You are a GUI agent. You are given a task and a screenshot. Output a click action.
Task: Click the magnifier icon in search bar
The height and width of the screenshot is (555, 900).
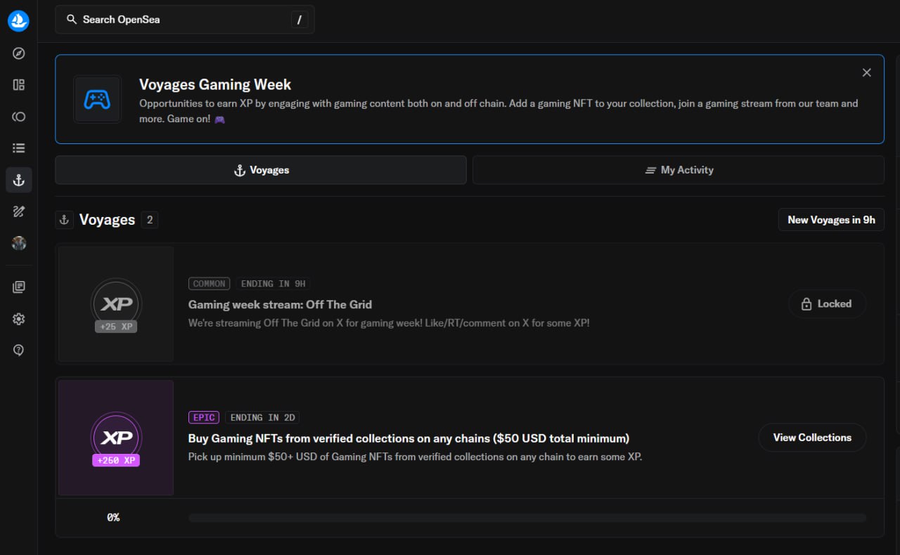[x=71, y=20]
